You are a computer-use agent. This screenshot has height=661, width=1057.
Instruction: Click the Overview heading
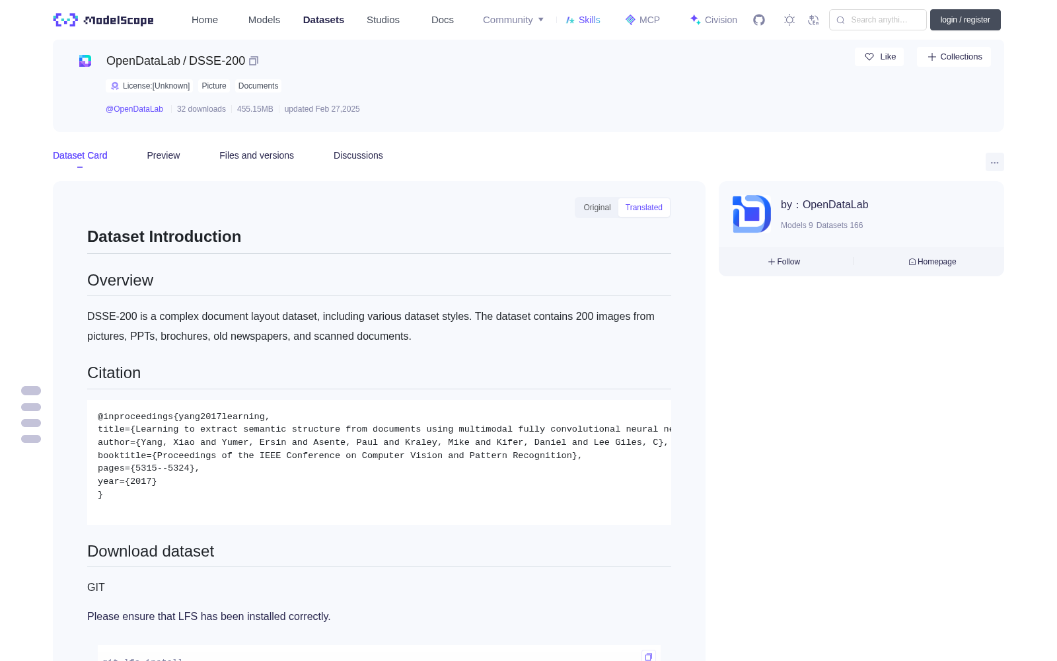120,280
